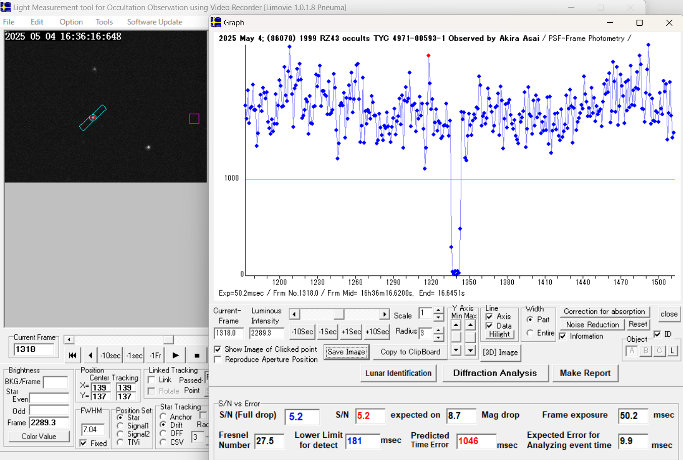Click the Diffraction Analysis button
Image resolution: width=683 pixels, height=460 pixels.
[x=495, y=373]
